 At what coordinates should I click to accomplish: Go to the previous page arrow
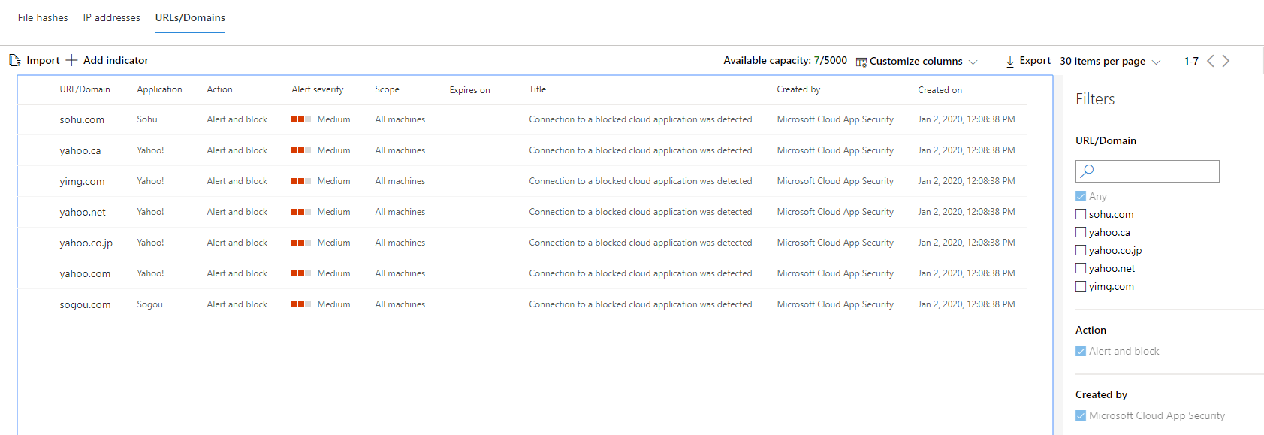[1211, 61]
